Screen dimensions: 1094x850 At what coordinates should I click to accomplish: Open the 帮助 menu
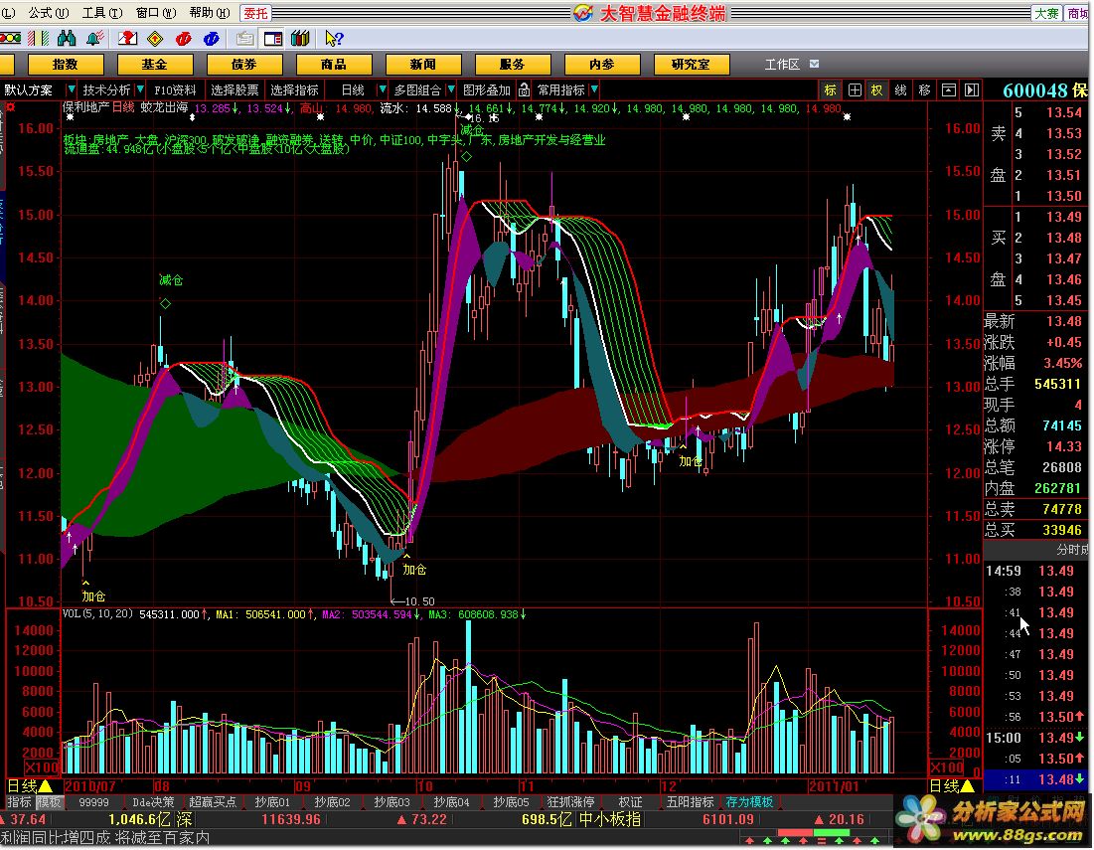pos(210,13)
